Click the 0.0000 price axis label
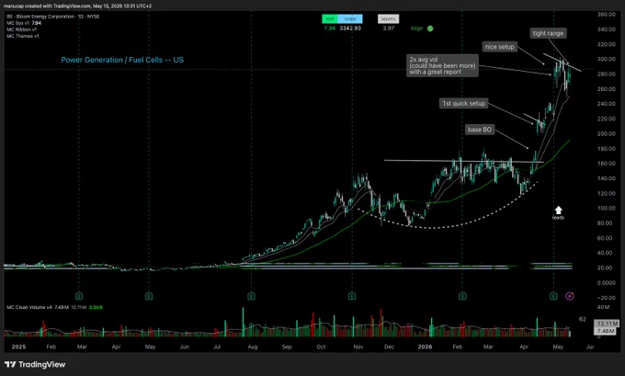The height and width of the screenshot is (376, 625). pos(607,283)
